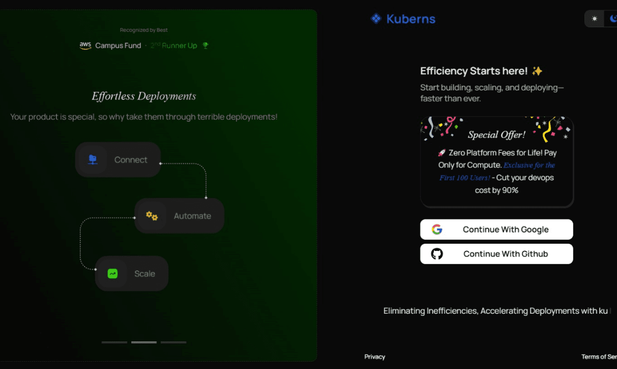Select the first carousel slide indicator

click(114, 342)
